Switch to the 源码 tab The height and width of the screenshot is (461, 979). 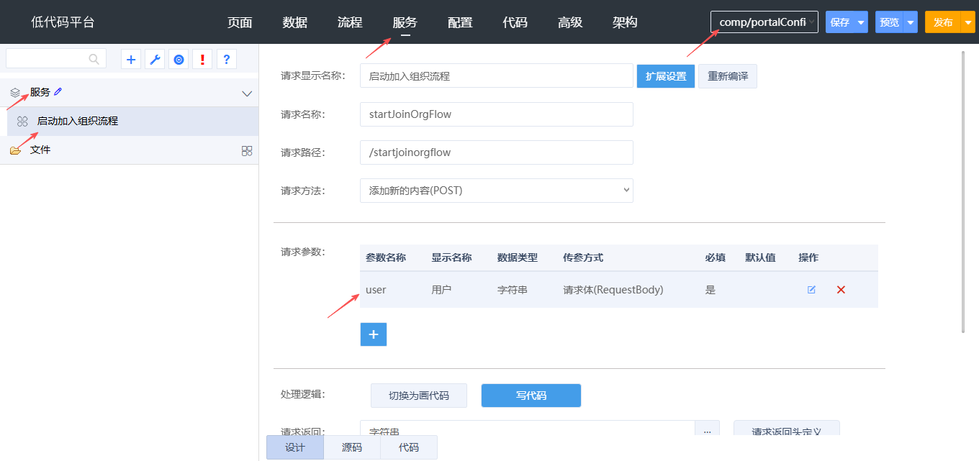pos(352,447)
